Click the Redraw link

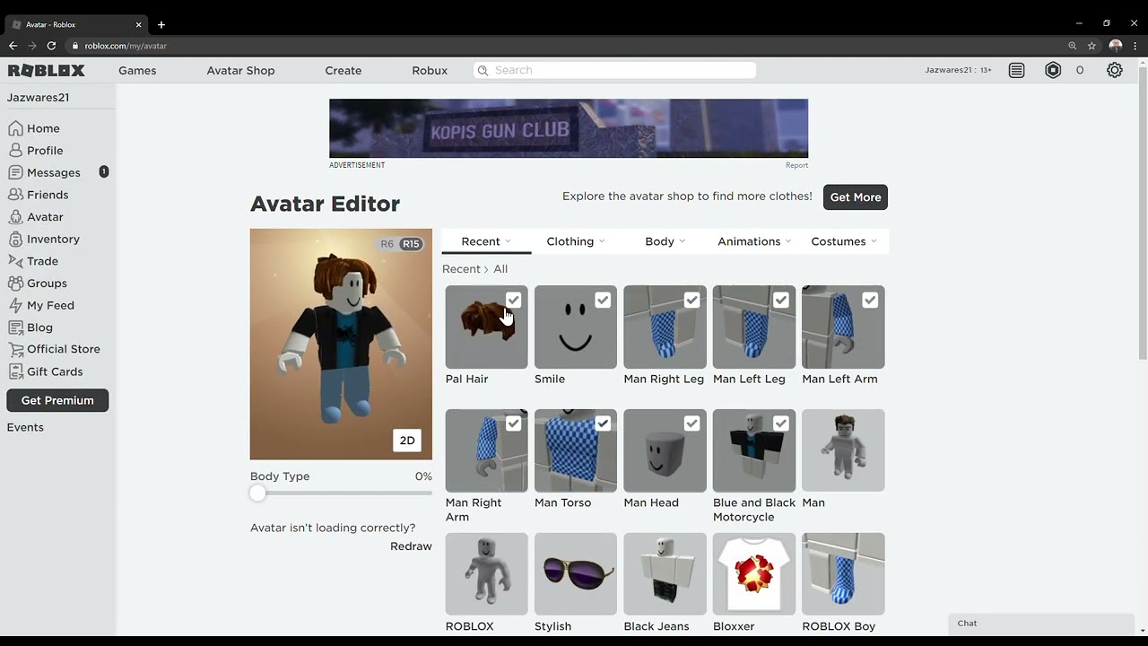pos(411,546)
